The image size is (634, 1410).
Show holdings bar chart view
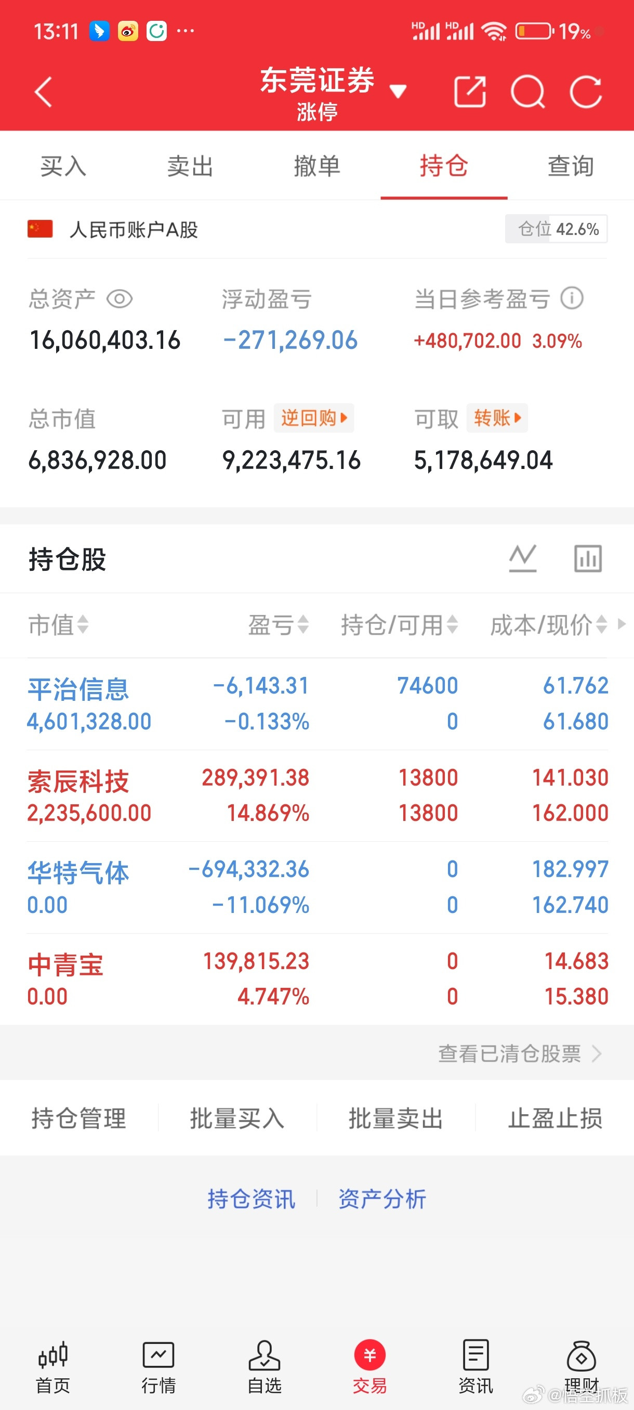pyautogui.click(x=588, y=558)
